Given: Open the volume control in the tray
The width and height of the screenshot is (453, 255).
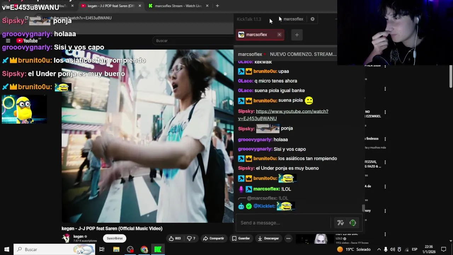Looking at the screenshot, I should pos(393,249).
